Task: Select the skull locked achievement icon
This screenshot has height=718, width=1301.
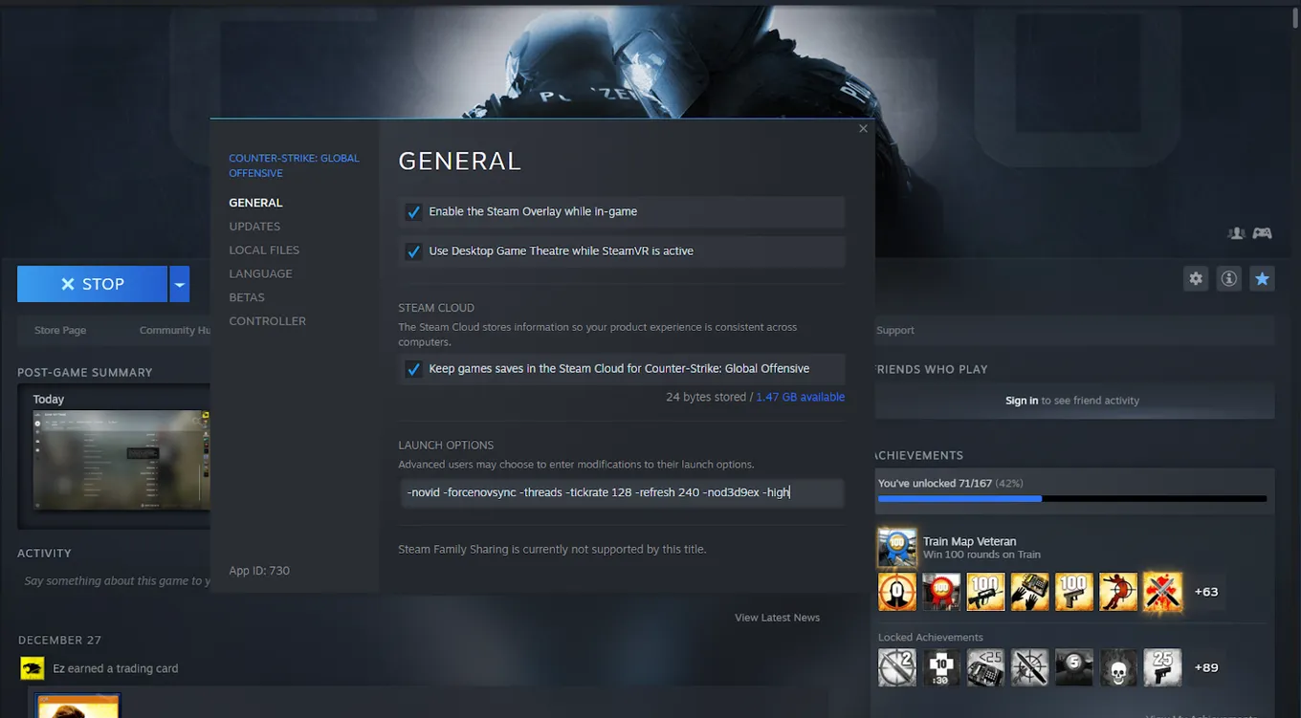Action: (1118, 667)
